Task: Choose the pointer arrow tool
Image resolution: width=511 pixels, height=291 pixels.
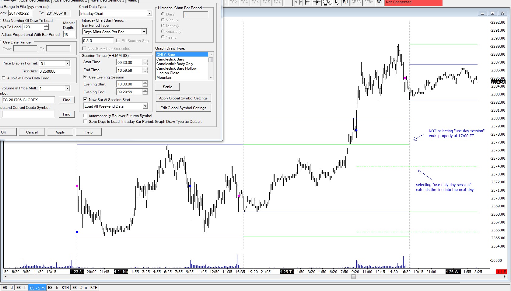Action: (337, 2)
